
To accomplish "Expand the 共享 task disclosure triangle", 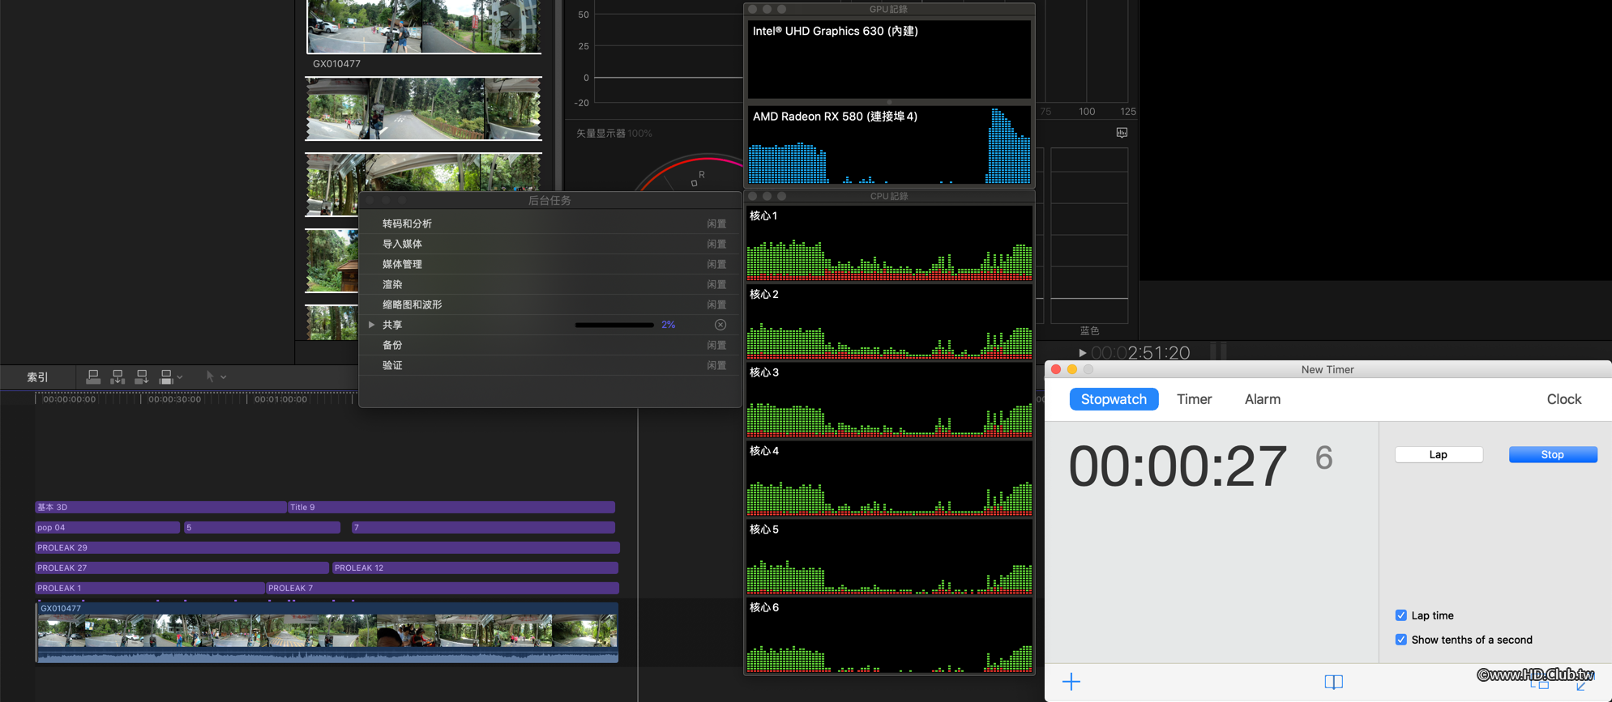I will pos(372,325).
